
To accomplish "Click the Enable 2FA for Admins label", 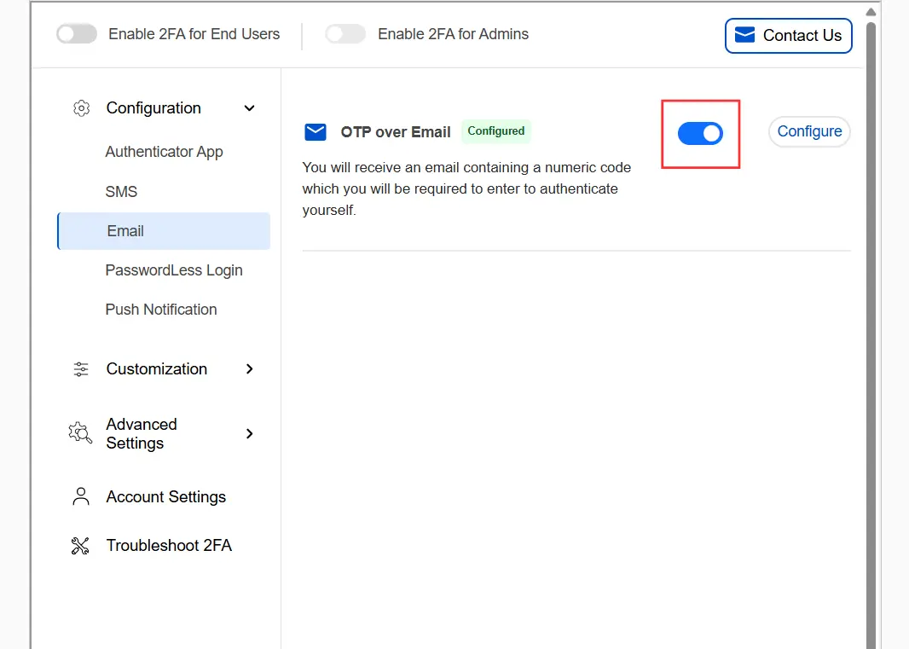I will pyautogui.click(x=454, y=34).
